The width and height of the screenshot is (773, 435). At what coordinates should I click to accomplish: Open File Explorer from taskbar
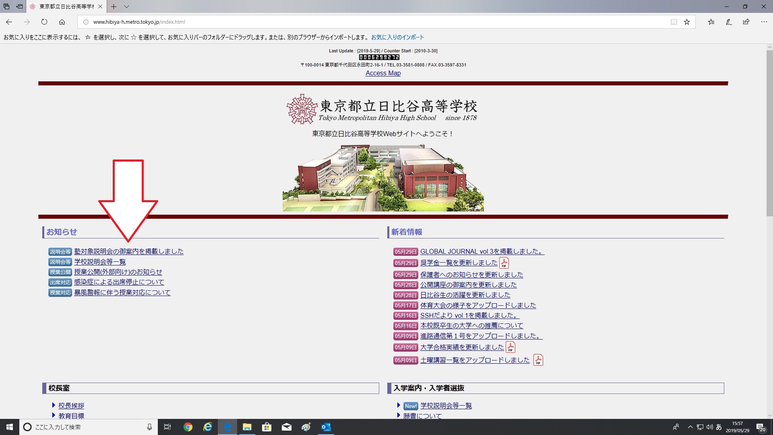coord(247,427)
